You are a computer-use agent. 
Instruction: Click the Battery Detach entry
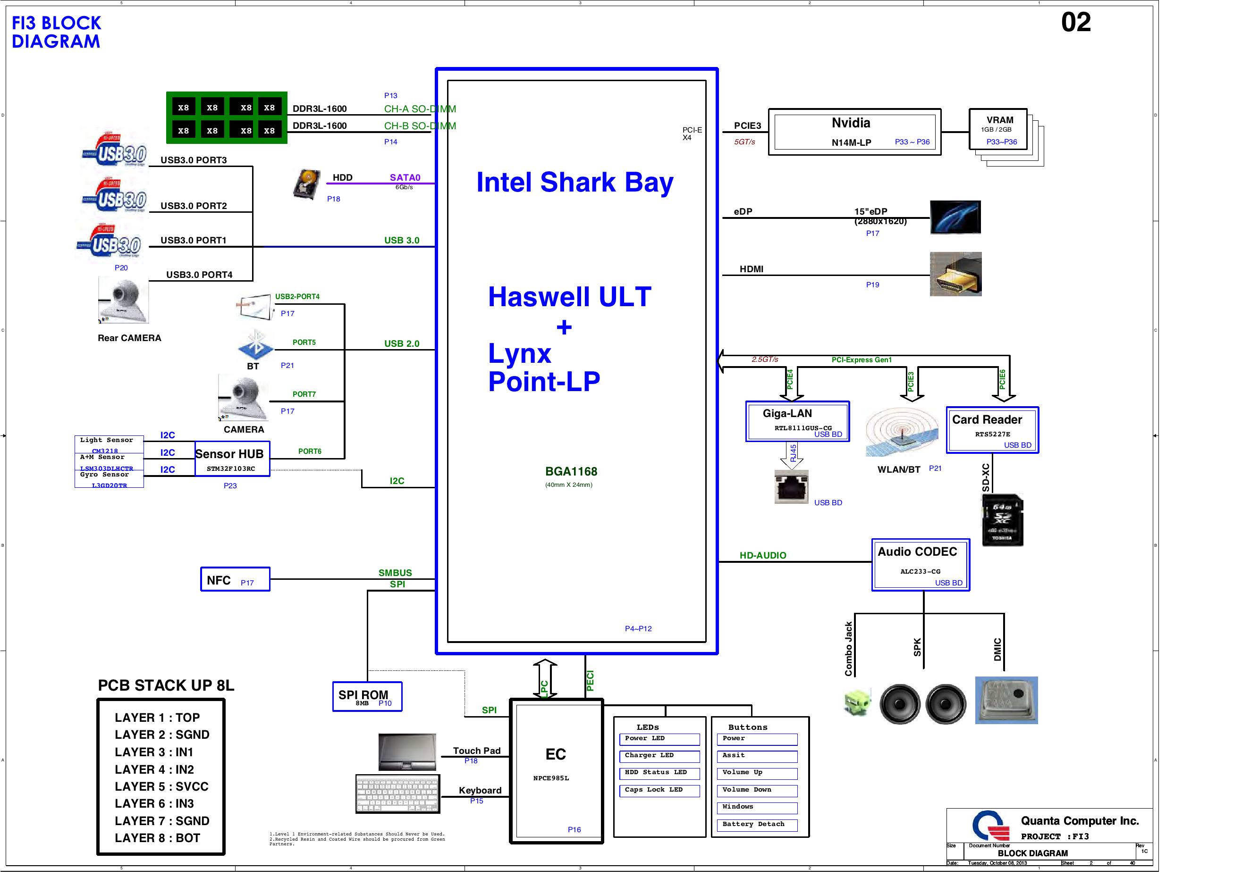[x=757, y=825]
